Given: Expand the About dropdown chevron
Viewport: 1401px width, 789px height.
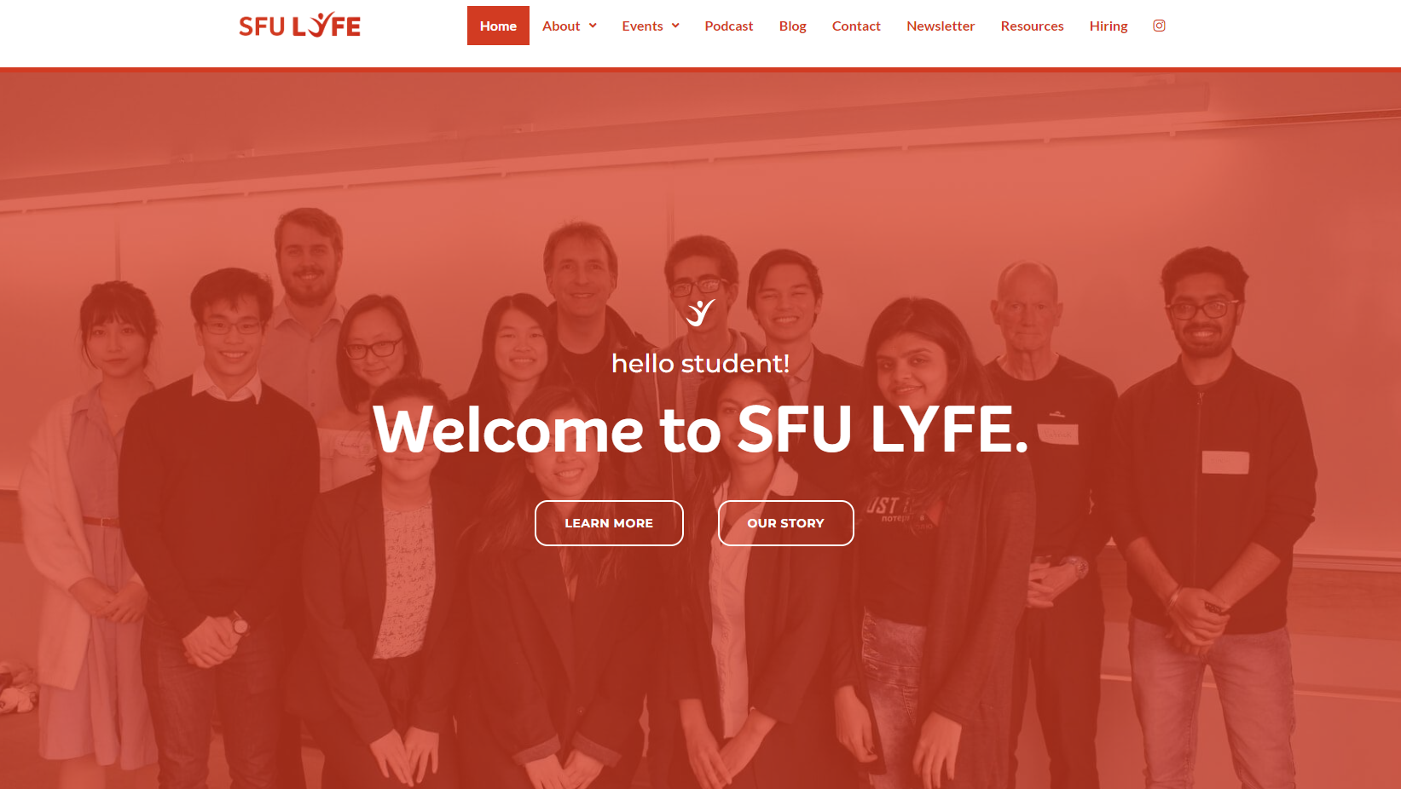Looking at the screenshot, I should click(x=593, y=26).
